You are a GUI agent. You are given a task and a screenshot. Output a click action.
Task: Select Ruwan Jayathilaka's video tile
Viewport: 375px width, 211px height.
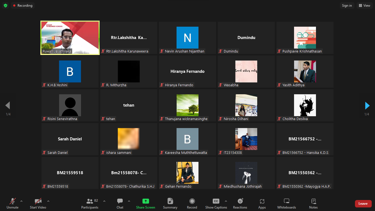[x=70, y=38]
